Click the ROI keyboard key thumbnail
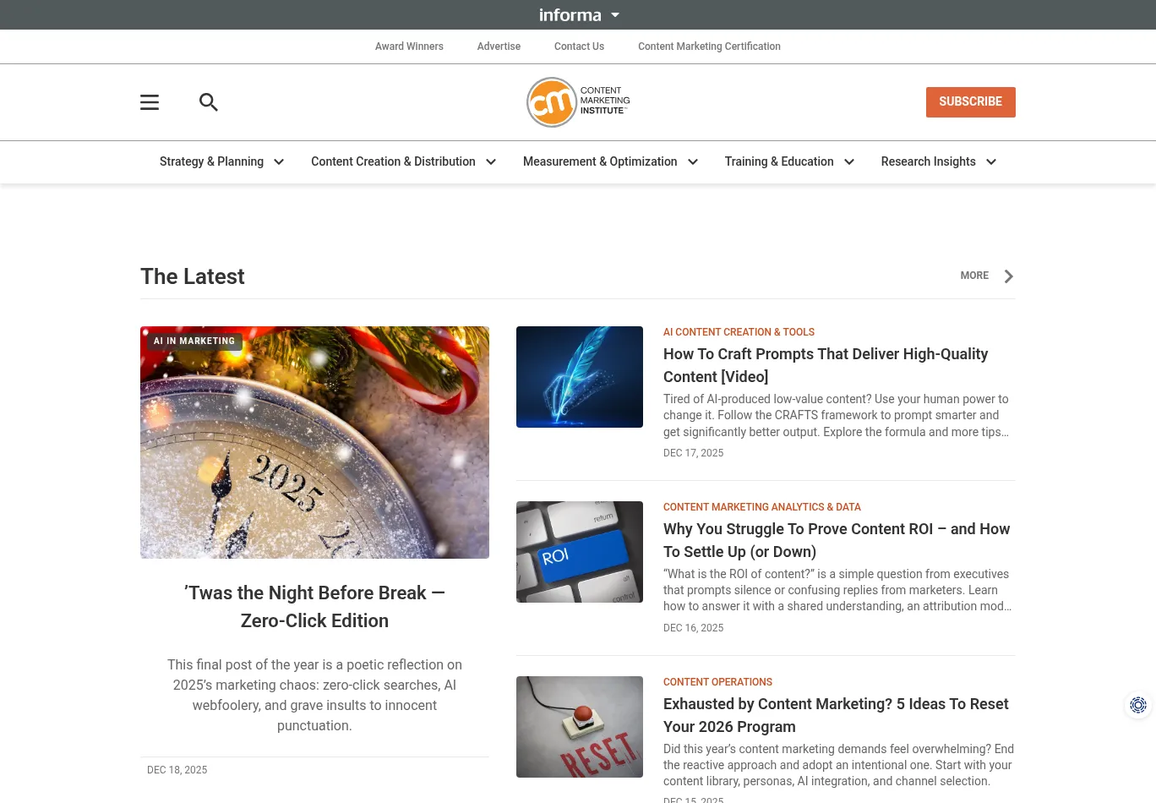The width and height of the screenshot is (1156, 803). [580, 552]
